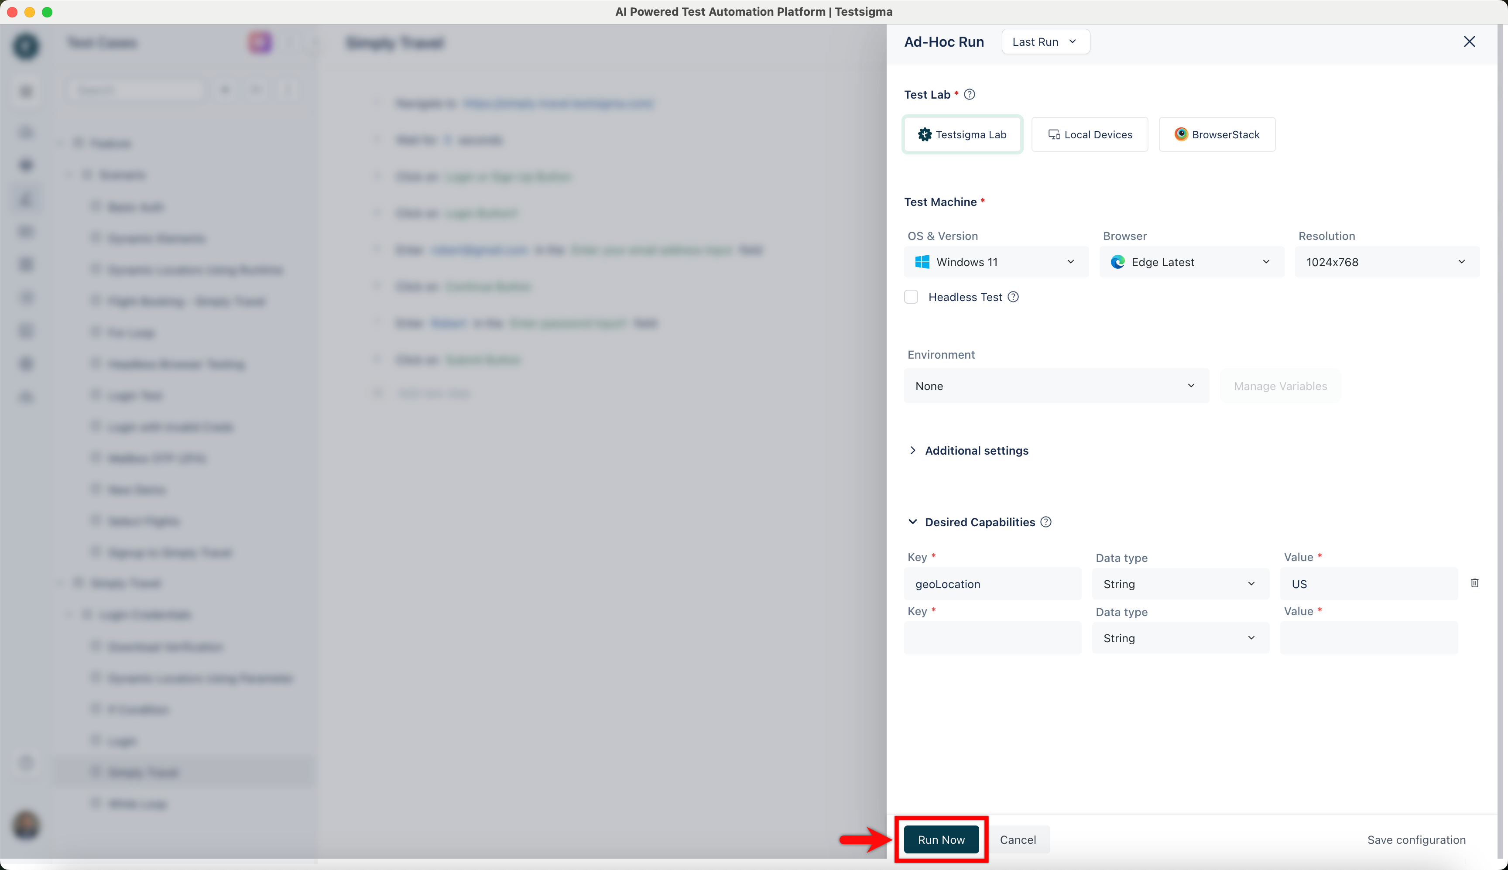Open the Last Run dropdown
This screenshot has width=1508, height=870.
click(x=1045, y=42)
